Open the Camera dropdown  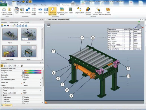coord(41,85)
